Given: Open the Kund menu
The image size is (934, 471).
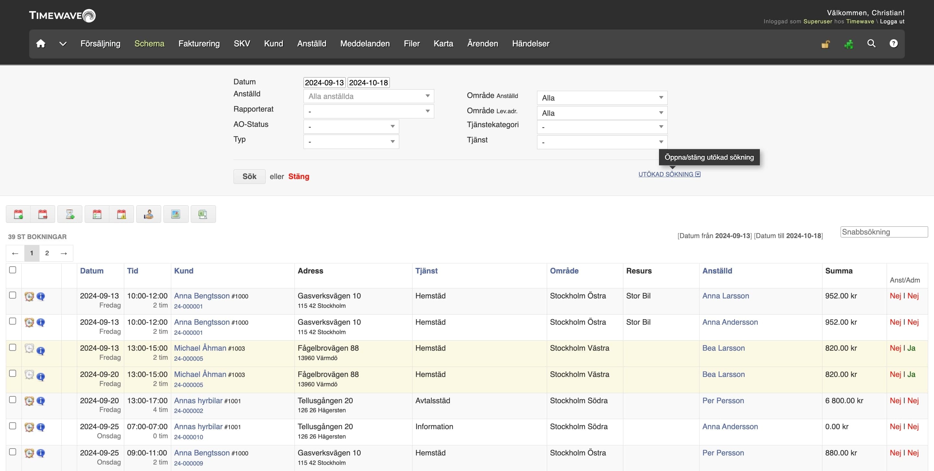Looking at the screenshot, I should (x=273, y=43).
